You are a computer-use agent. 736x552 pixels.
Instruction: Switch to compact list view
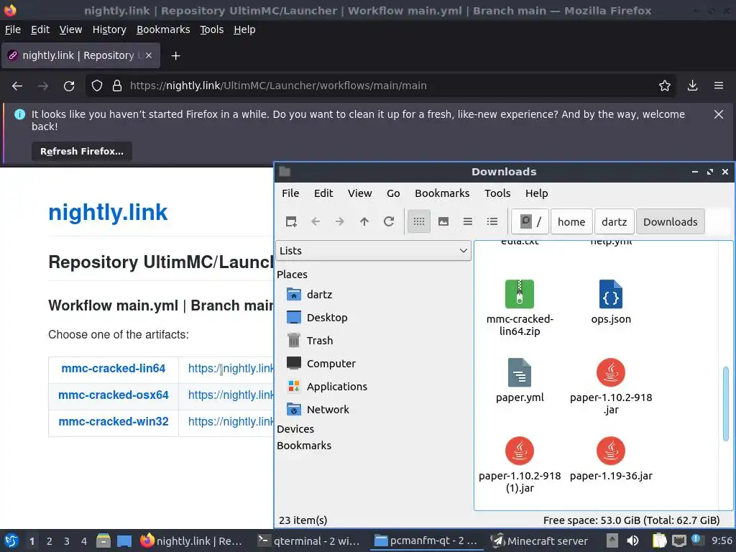[x=467, y=221]
